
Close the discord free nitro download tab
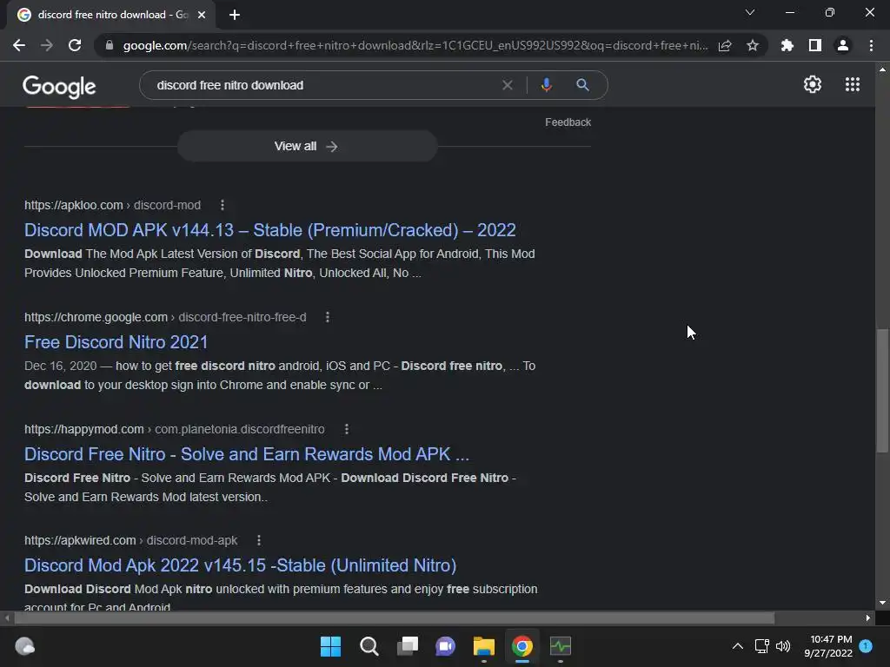click(202, 15)
